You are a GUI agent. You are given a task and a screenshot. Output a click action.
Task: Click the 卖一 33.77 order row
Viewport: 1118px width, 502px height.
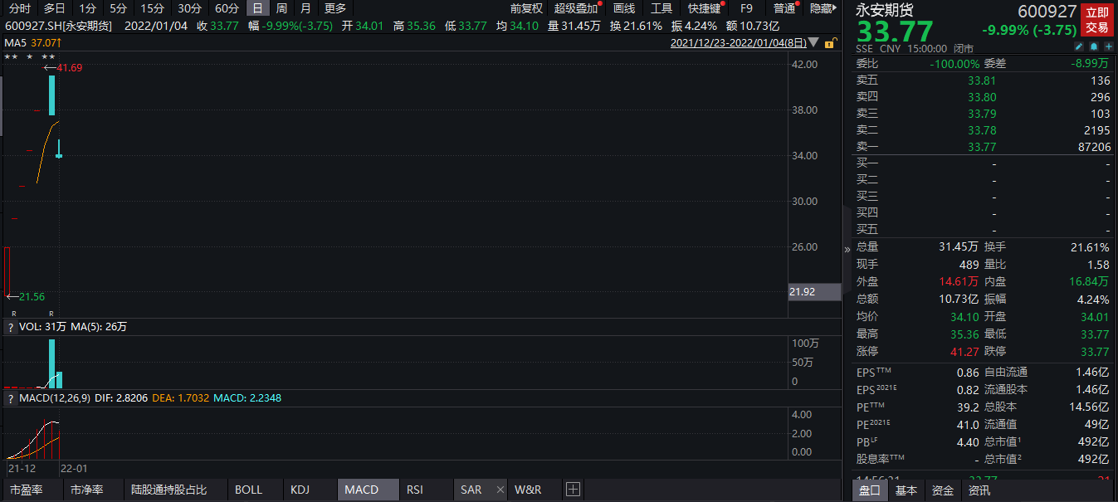point(982,146)
